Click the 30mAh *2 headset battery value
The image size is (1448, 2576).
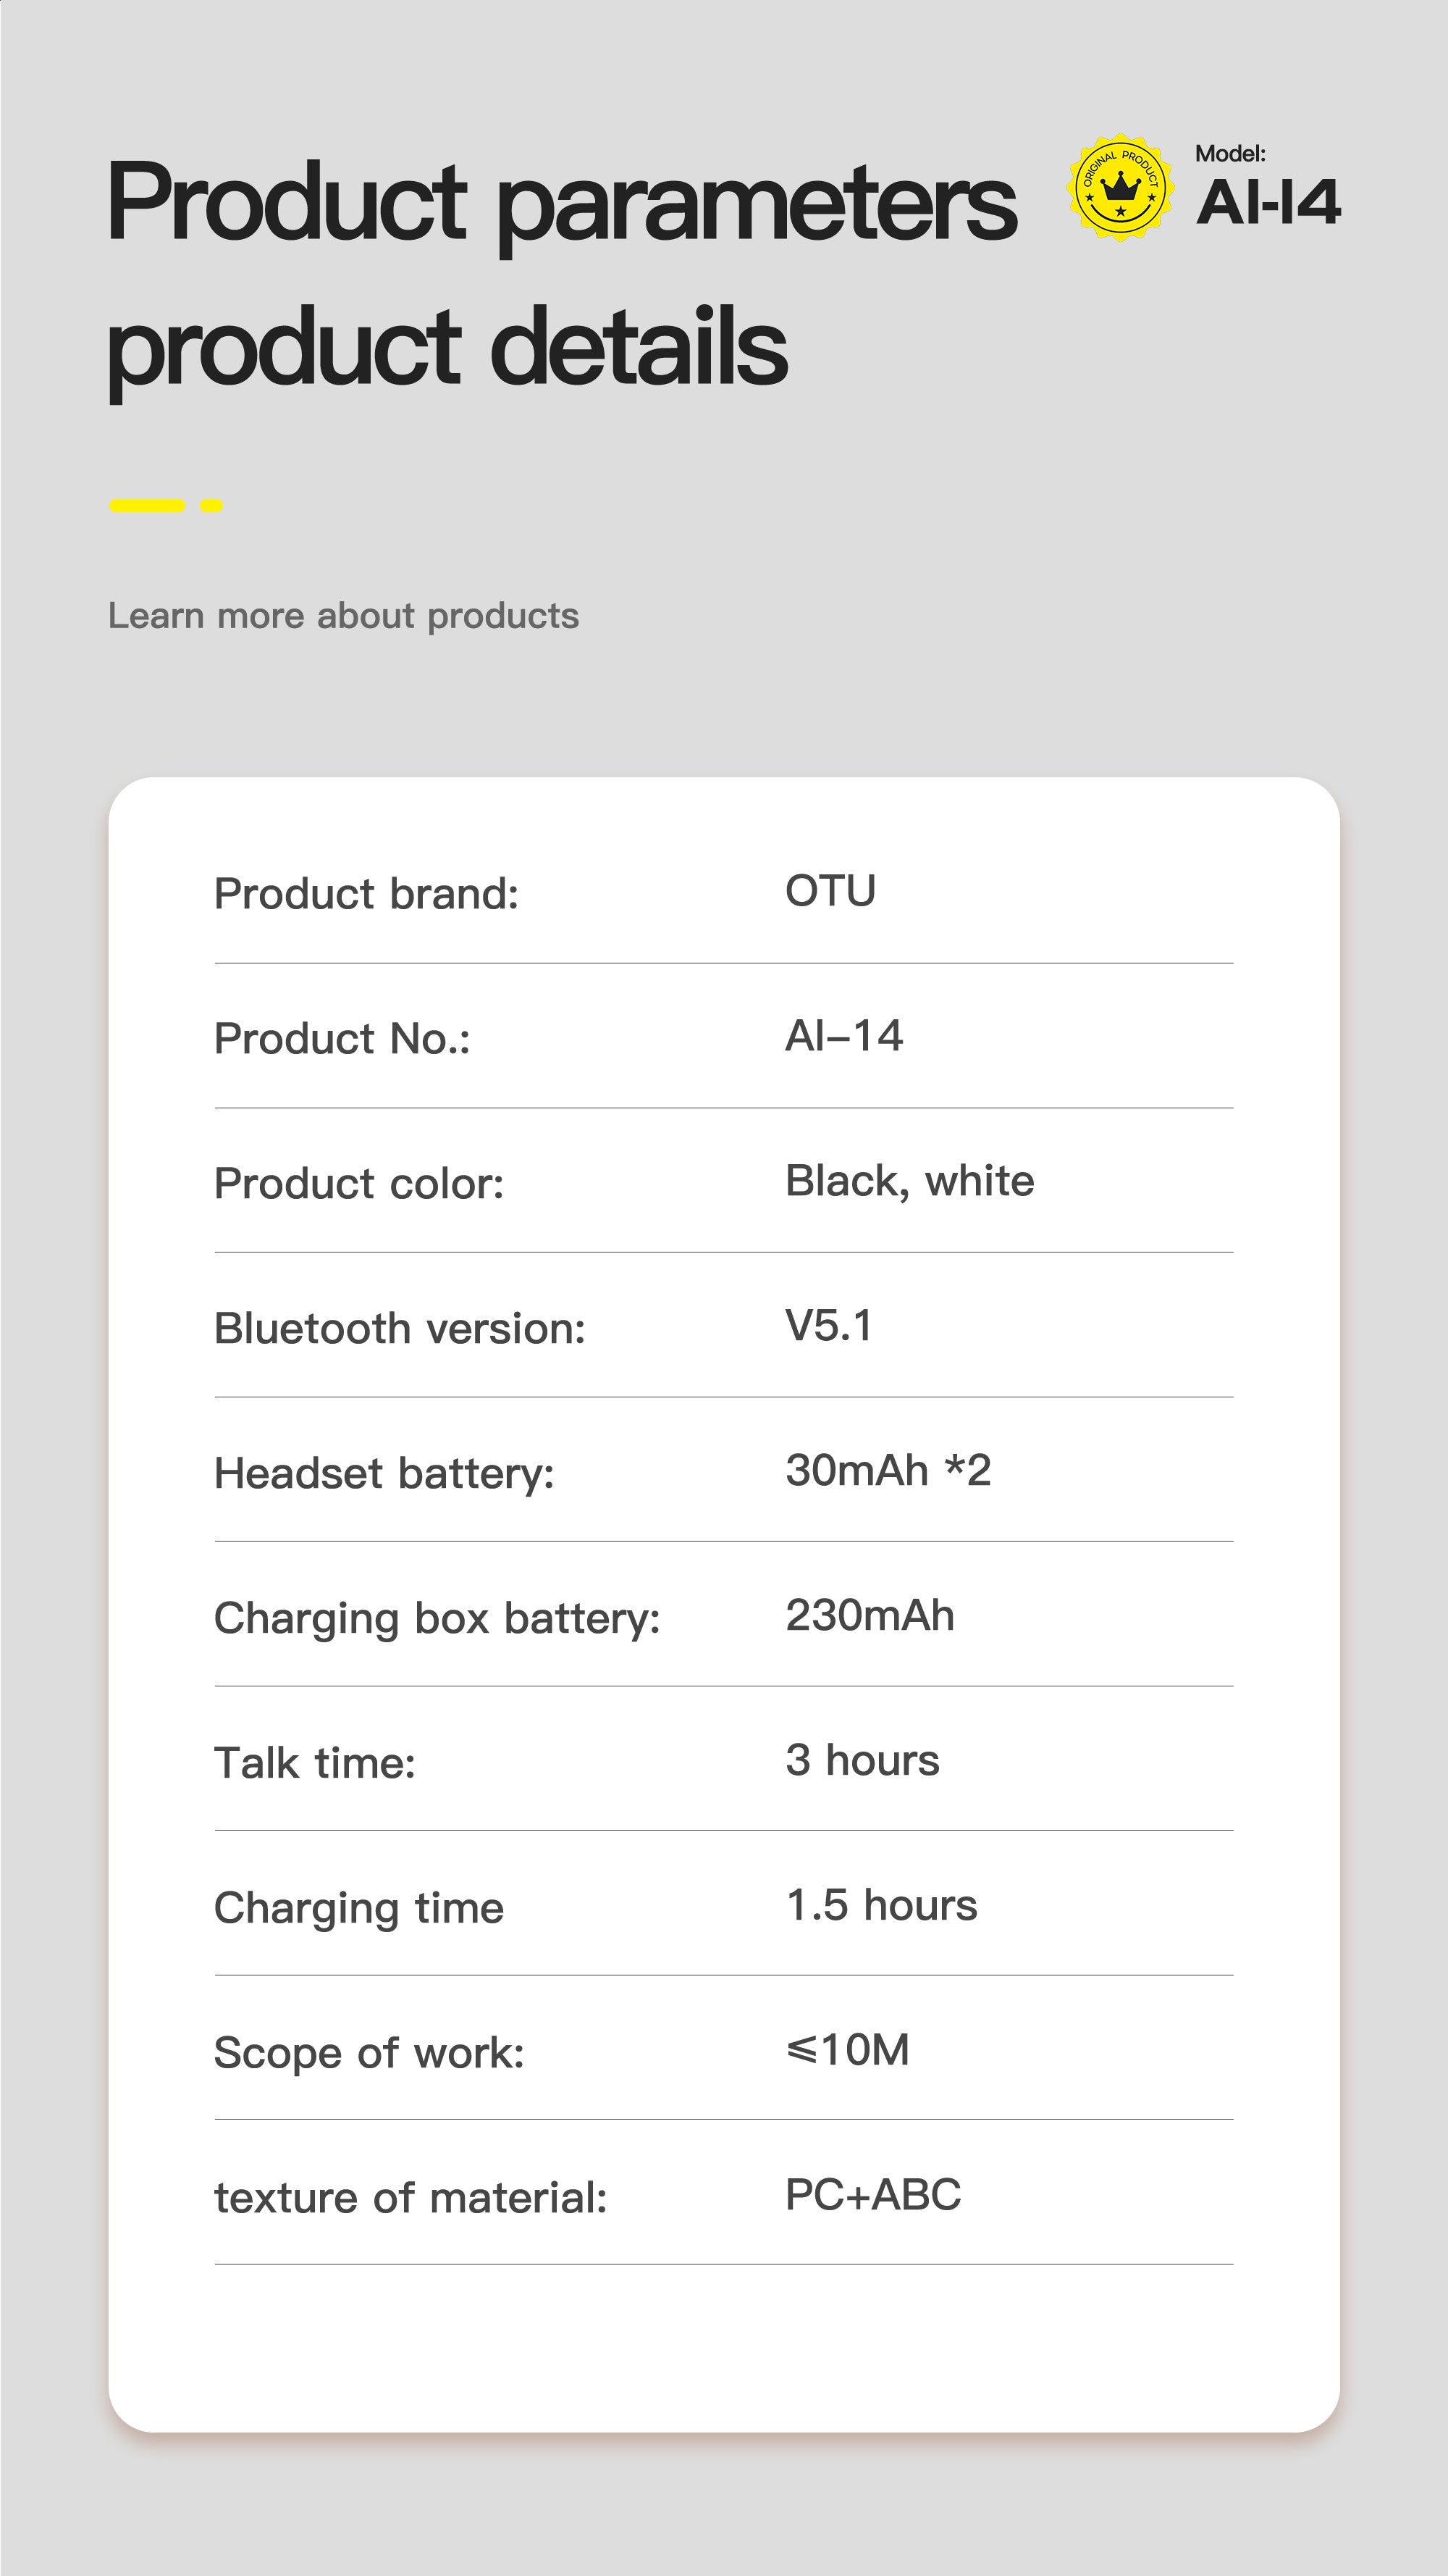point(888,1471)
